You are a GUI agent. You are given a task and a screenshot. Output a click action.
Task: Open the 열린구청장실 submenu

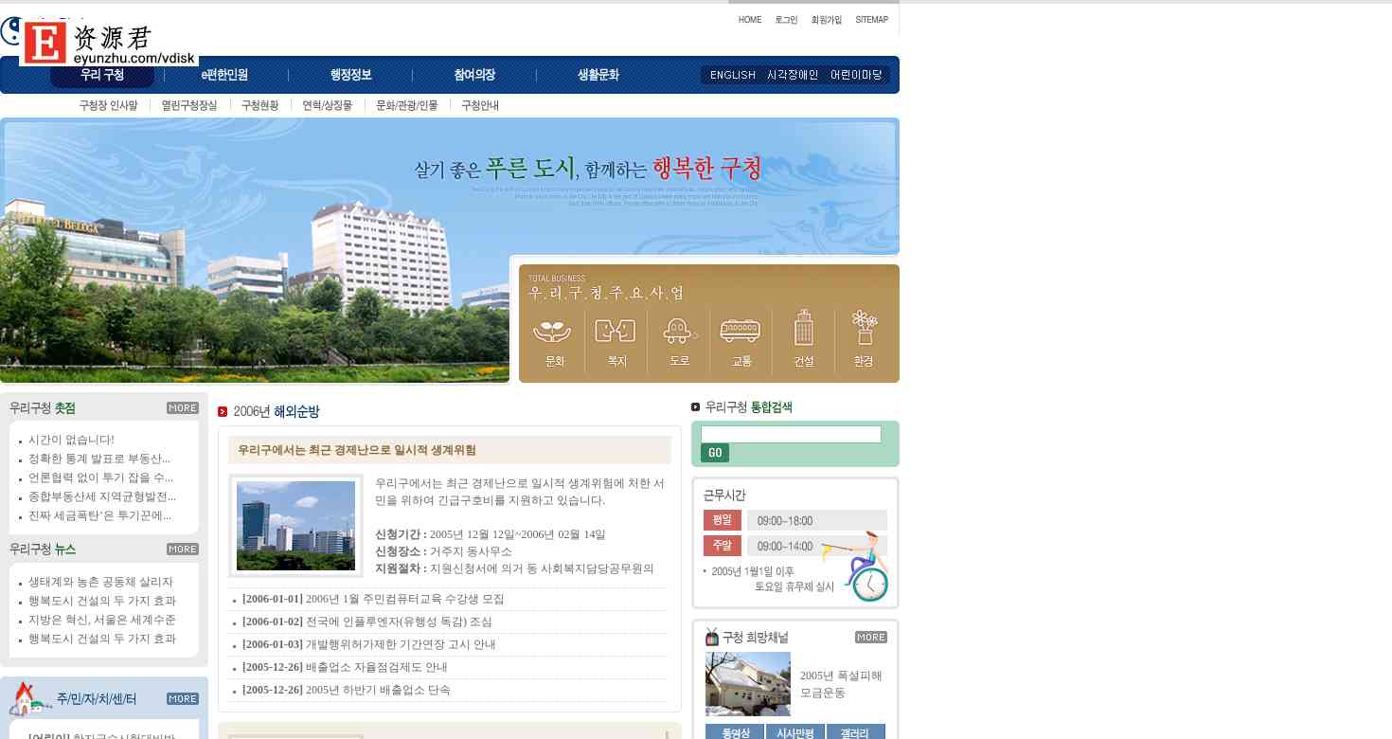(x=189, y=105)
